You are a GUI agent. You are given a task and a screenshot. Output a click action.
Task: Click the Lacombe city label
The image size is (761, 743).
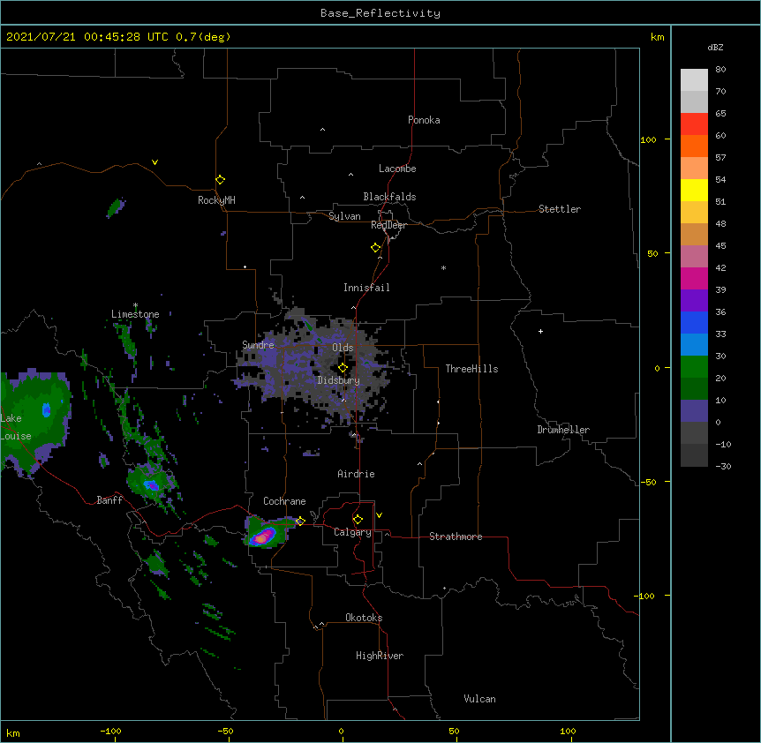(x=397, y=169)
